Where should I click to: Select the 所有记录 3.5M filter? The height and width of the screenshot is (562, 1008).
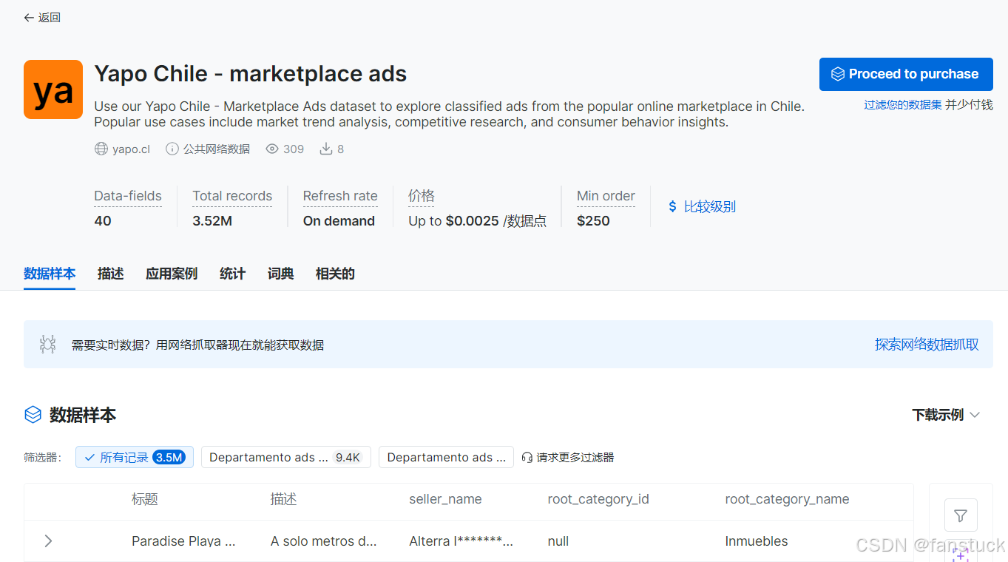pyautogui.click(x=135, y=457)
